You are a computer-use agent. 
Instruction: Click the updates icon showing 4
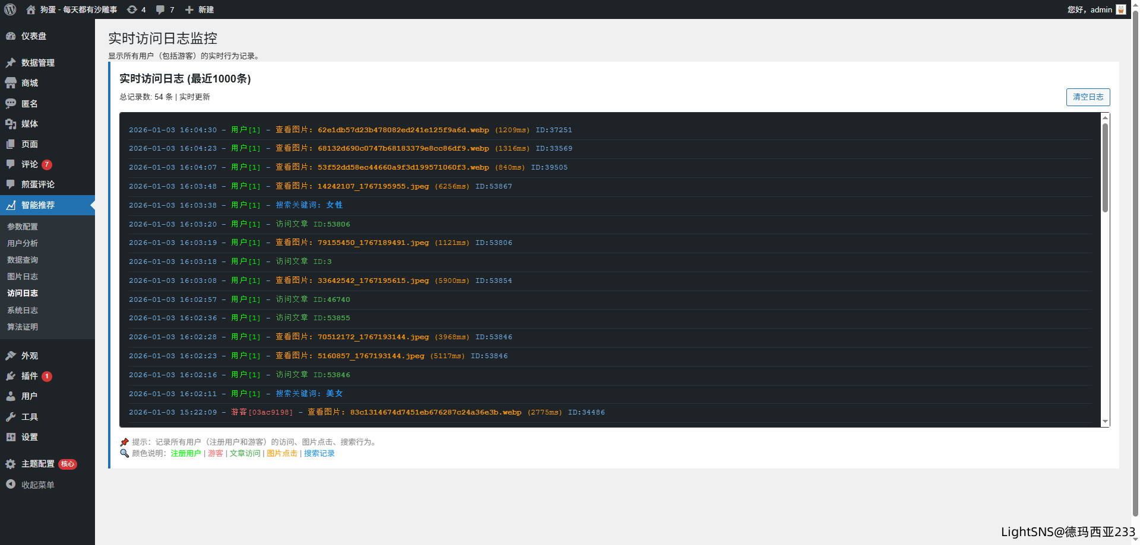(x=132, y=9)
